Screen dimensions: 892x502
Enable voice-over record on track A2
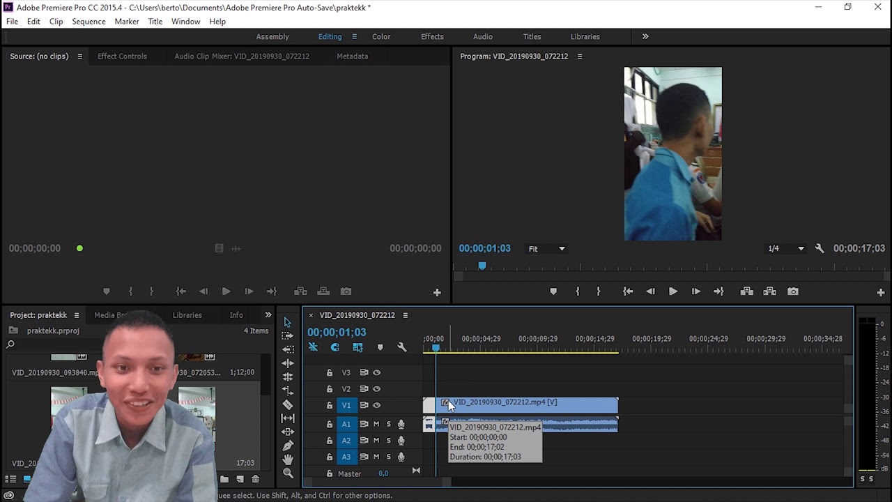click(401, 441)
